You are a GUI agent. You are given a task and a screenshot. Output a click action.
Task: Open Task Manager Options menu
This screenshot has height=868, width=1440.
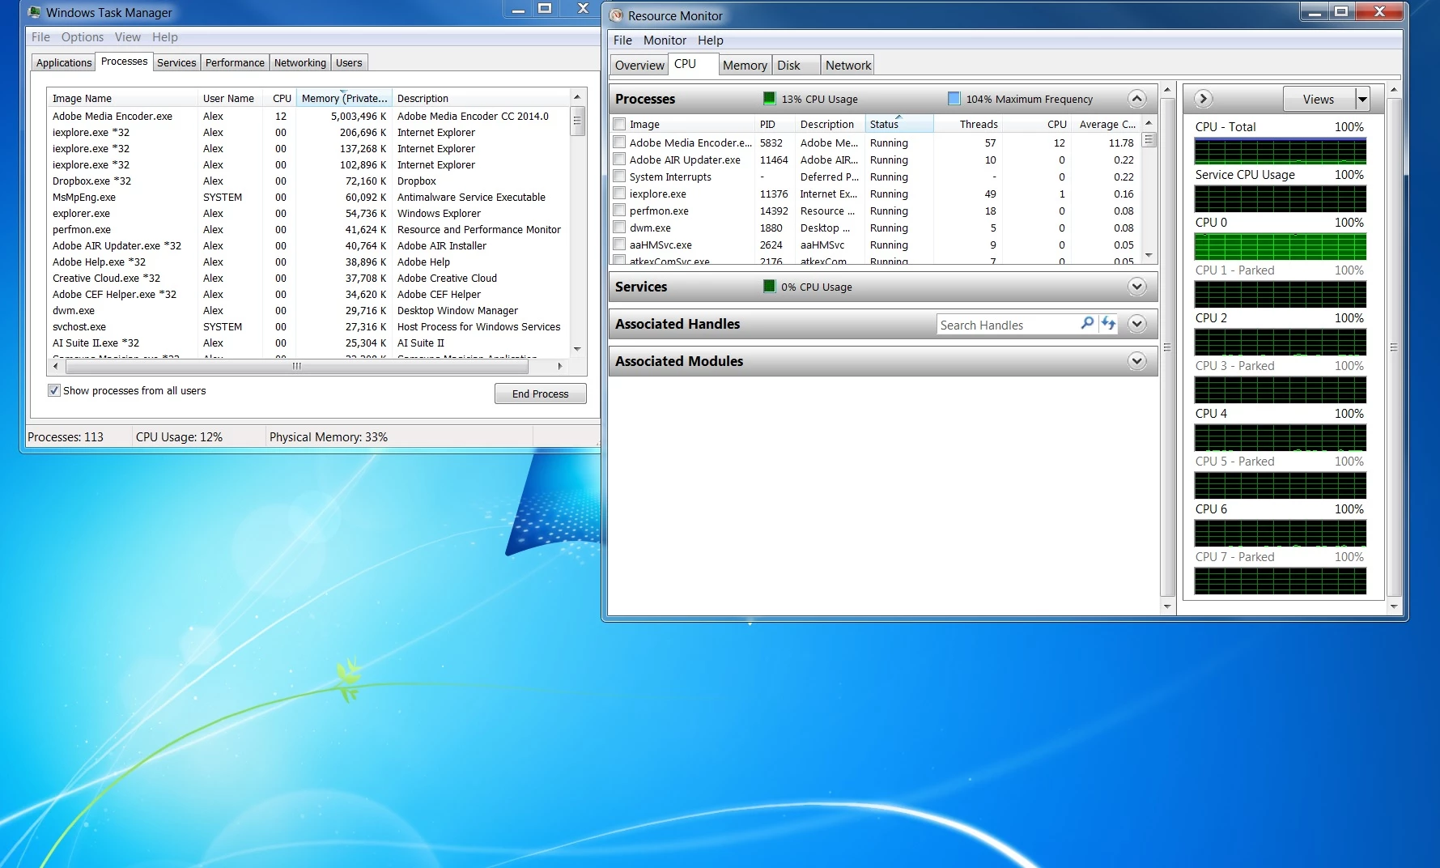82,37
